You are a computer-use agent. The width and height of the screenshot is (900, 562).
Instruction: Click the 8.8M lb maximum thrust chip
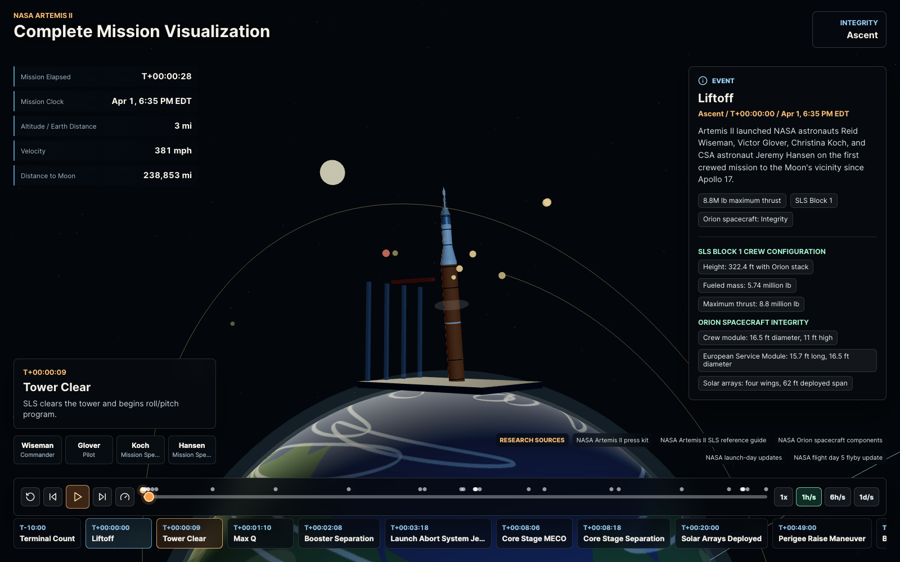click(x=742, y=201)
